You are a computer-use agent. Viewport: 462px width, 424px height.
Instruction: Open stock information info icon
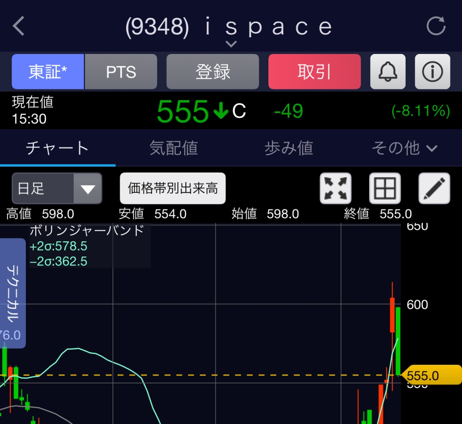pyautogui.click(x=432, y=72)
